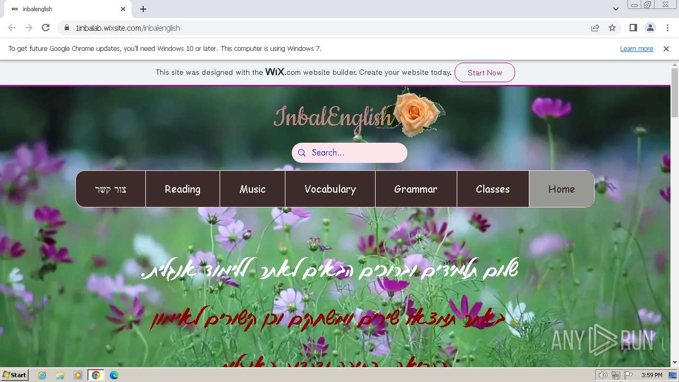Open the Reading menu item
The height and width of the screenshot is (382, 679).
(182, 189)
